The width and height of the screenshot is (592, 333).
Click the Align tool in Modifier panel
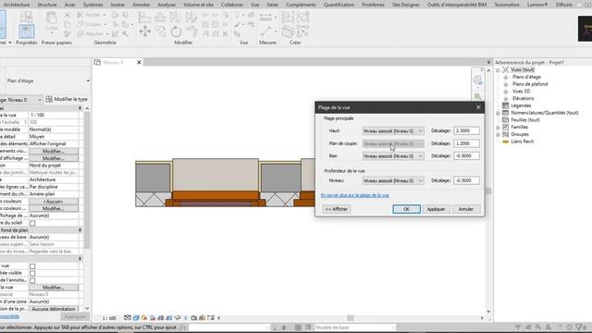144,17
